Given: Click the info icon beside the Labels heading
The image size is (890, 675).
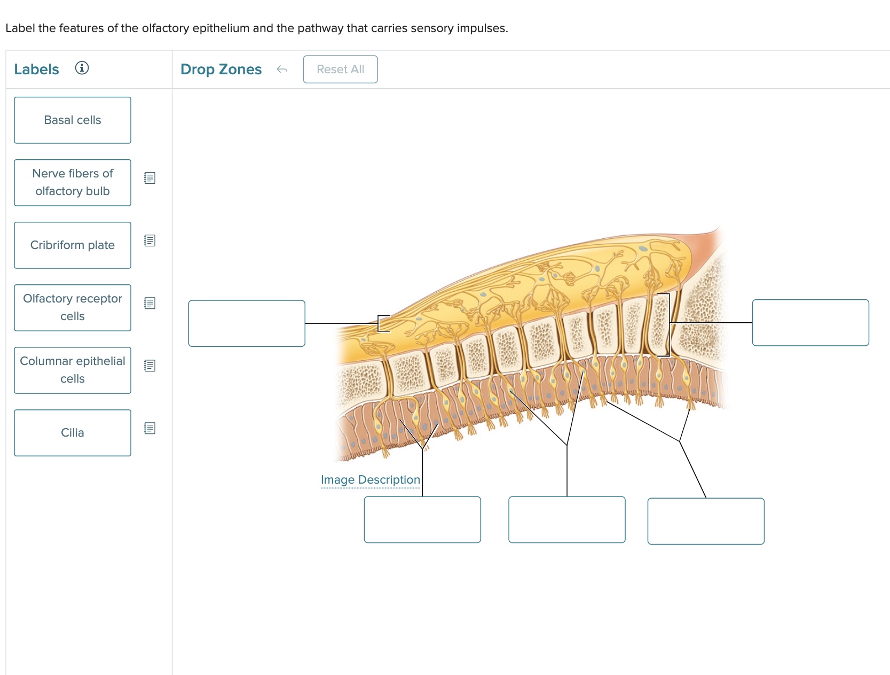Looking at the screenshot, I should coord(82,68).
